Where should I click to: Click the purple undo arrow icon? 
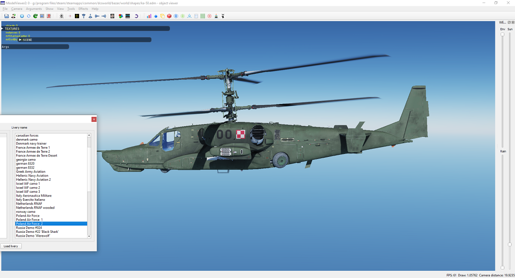click(x=136, y=16)
